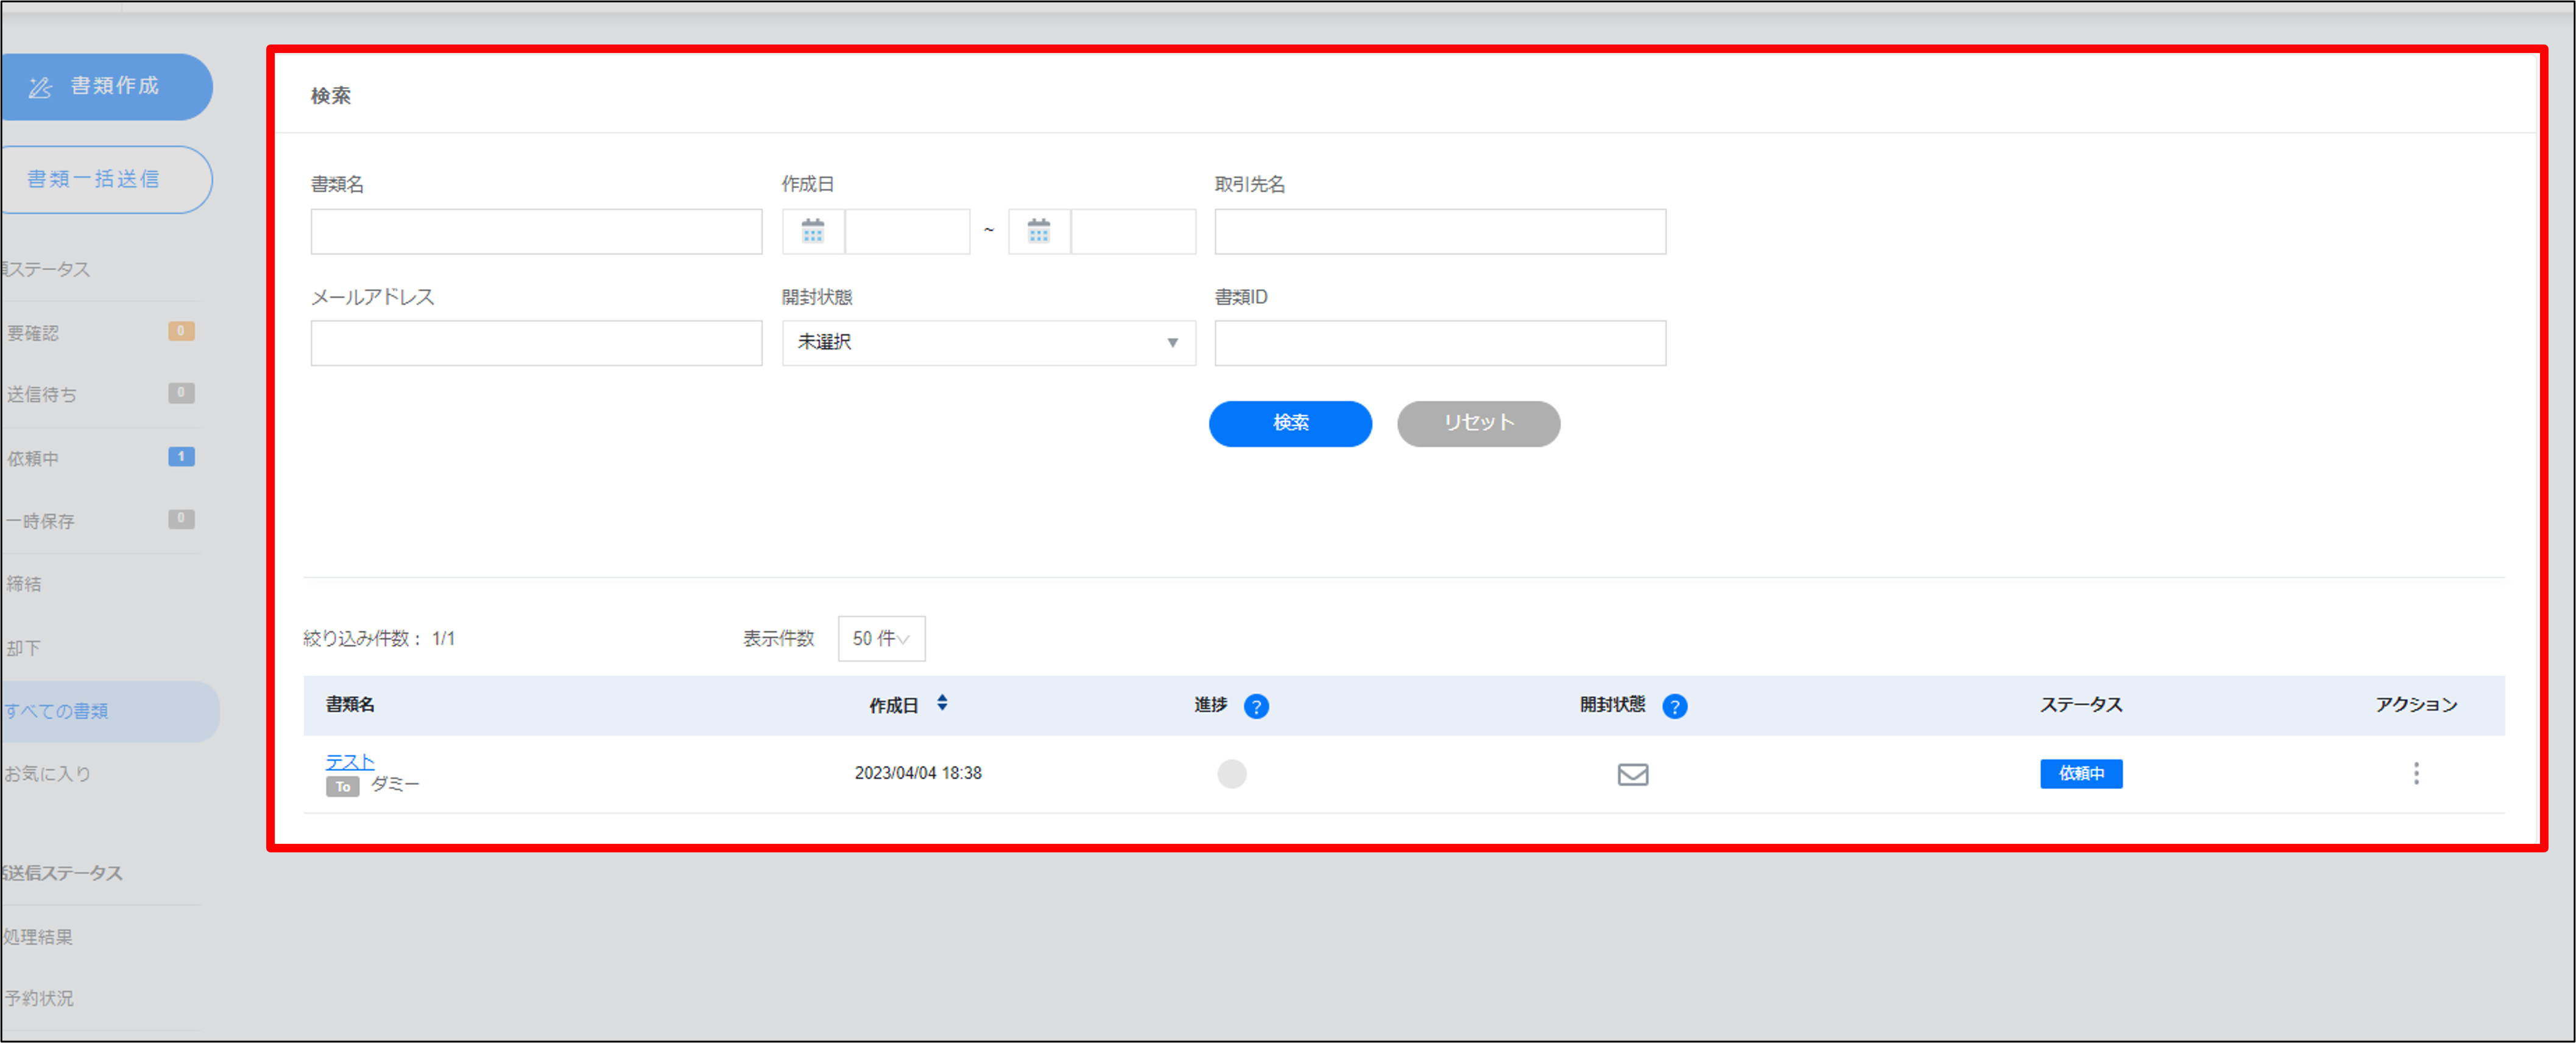
Task: Sort by 作成日 using the arrow icon
Action: [x=941, y=703]
